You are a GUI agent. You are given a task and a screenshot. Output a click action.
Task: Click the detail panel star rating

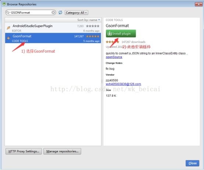(x=112, y=42)
